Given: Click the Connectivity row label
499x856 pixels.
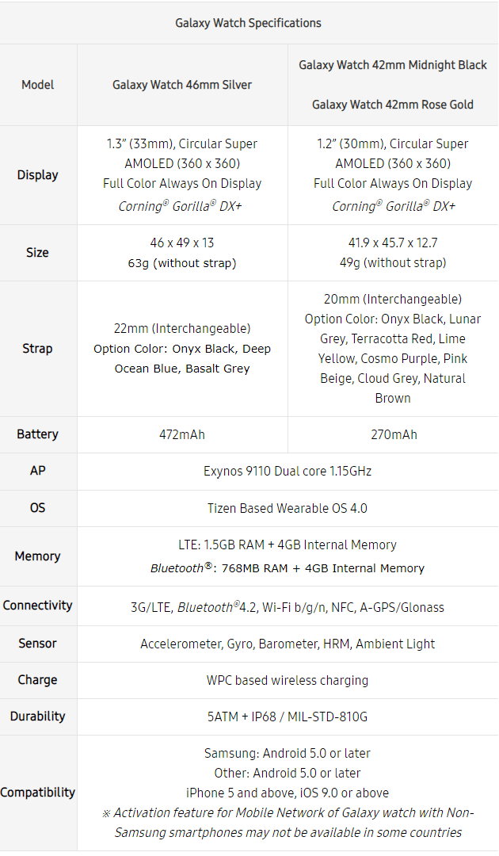Looking at the screenshot, I should pyautogui.click(x=38, y=606).
